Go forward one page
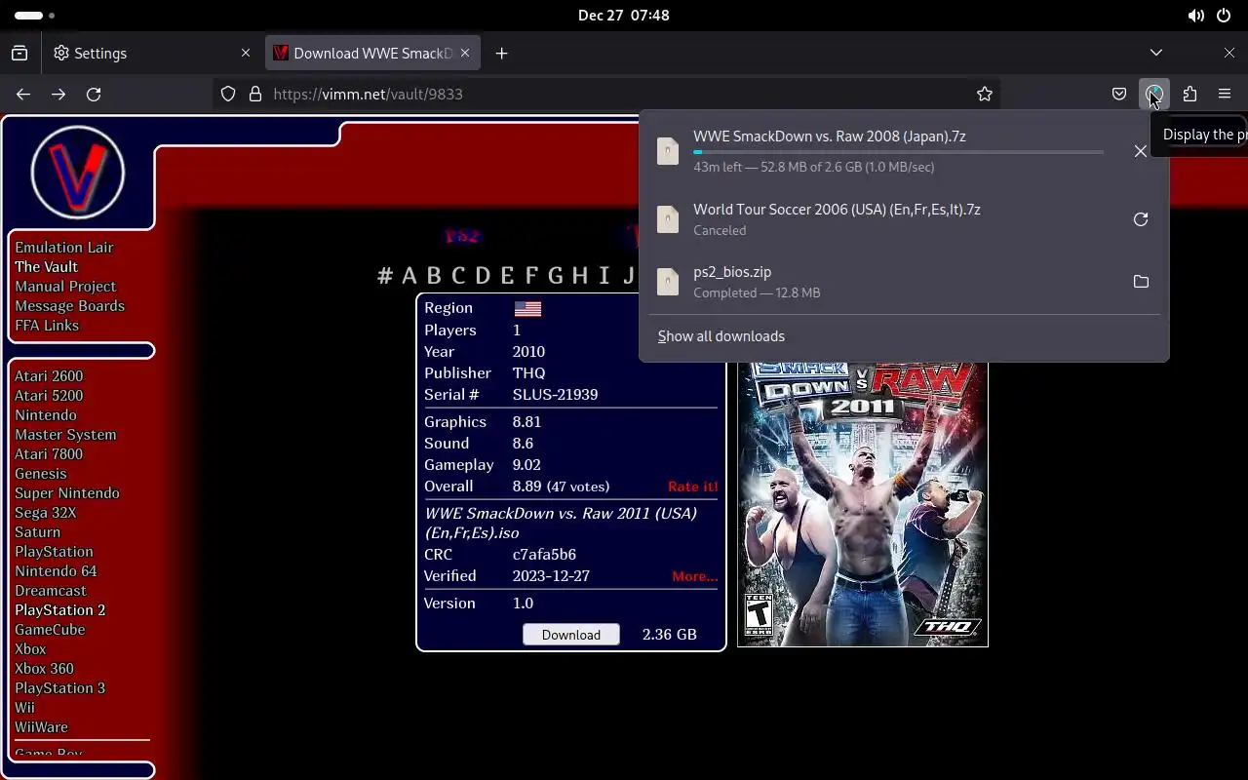The image size is (1248, 780). point(58,95)
